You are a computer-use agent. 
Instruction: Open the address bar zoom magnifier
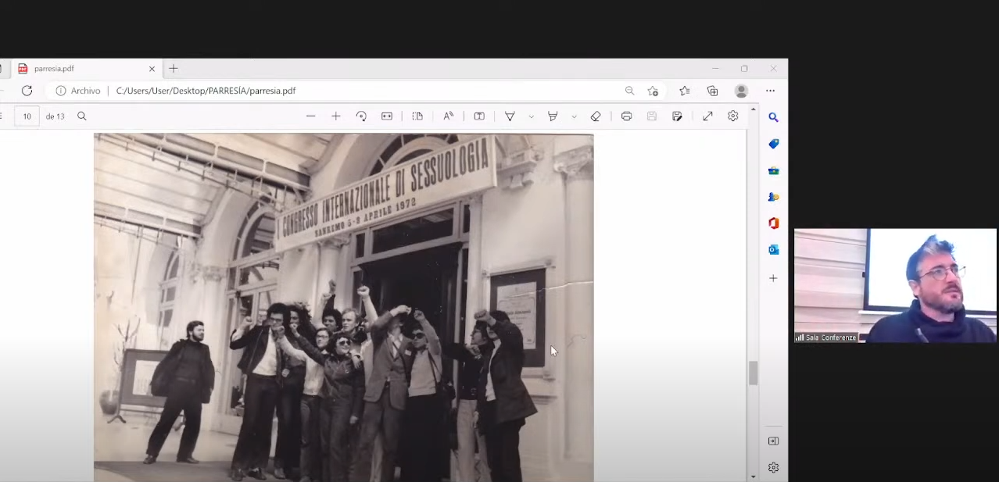[629, 91]
